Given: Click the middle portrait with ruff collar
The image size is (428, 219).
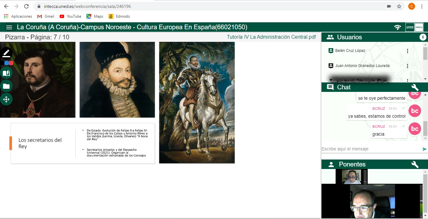Looking at the screenshot, I should (117, 80).
